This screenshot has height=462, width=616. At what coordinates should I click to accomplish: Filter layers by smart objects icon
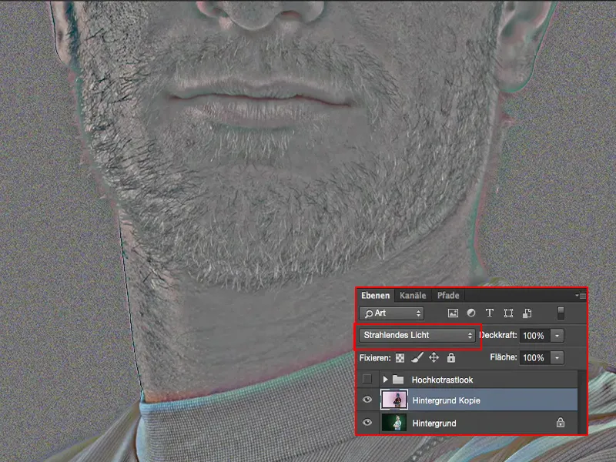point(527,313)
